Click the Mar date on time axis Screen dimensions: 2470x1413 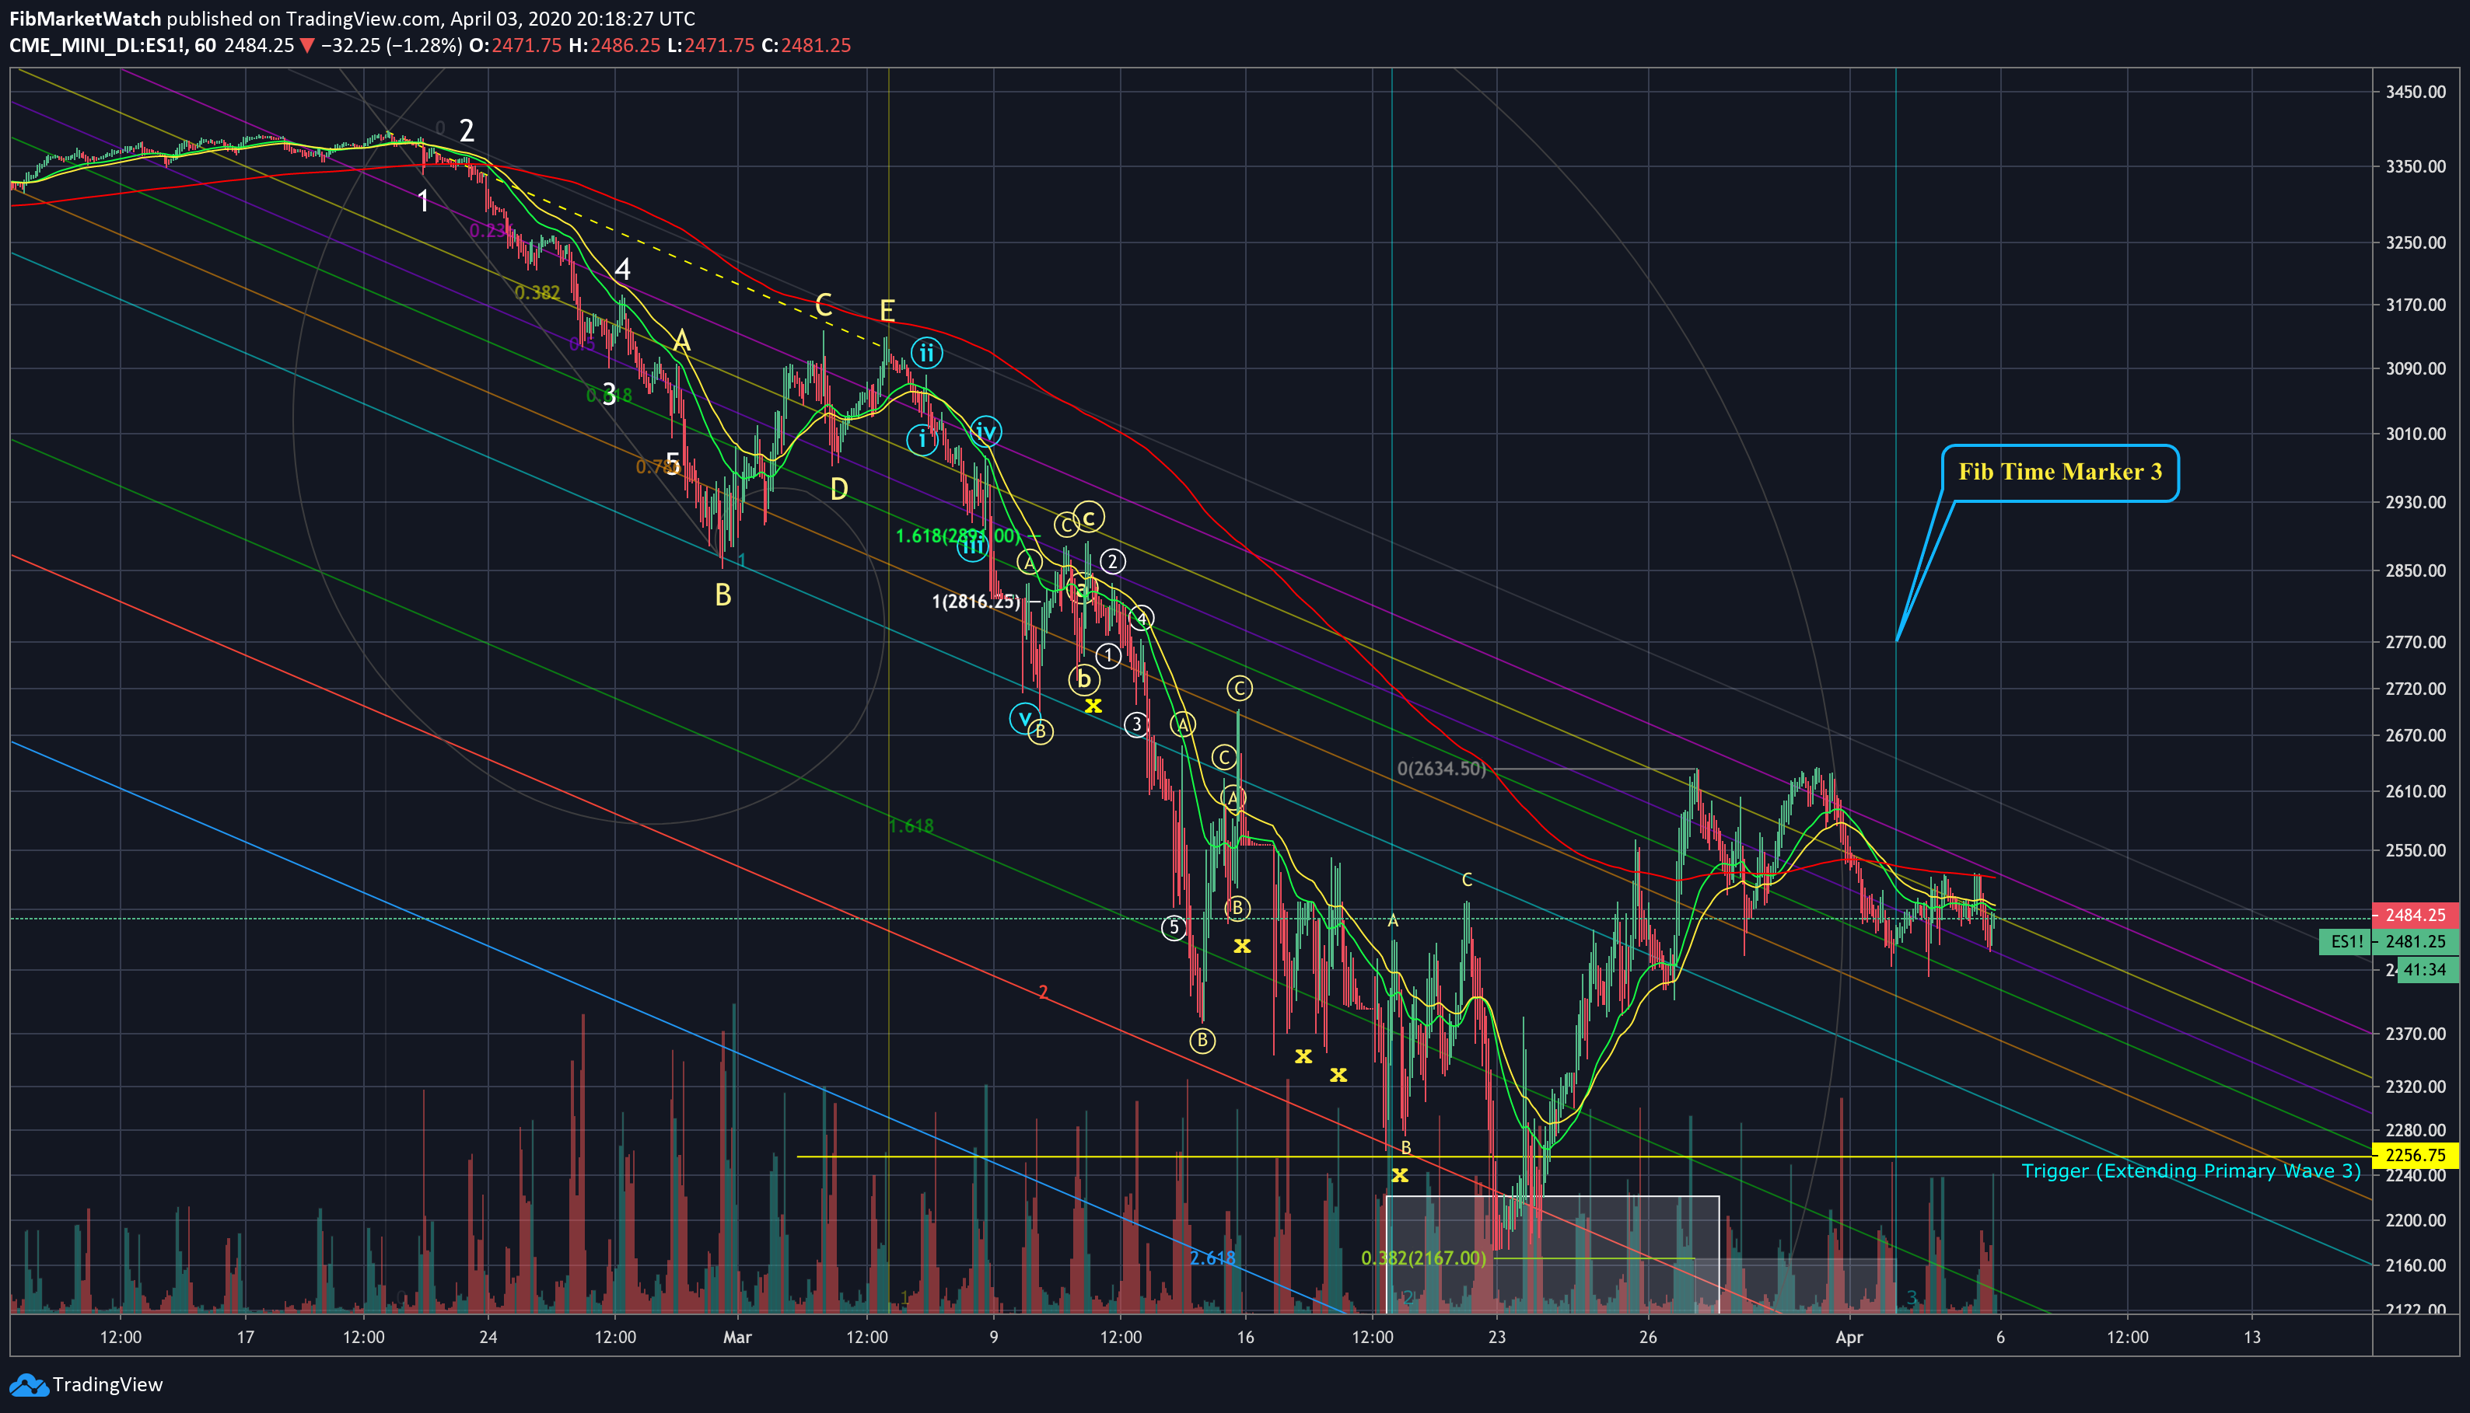[x=738, y=1338]
